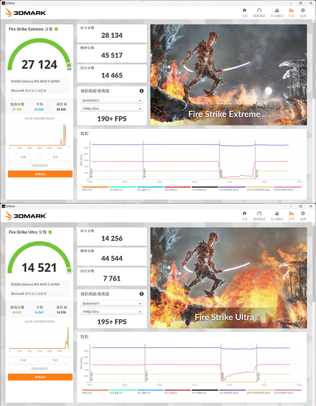This screenshot has width=316, height=406.
Task: Click info icon next to 最佳 28 560
Action: coord(65,104)
